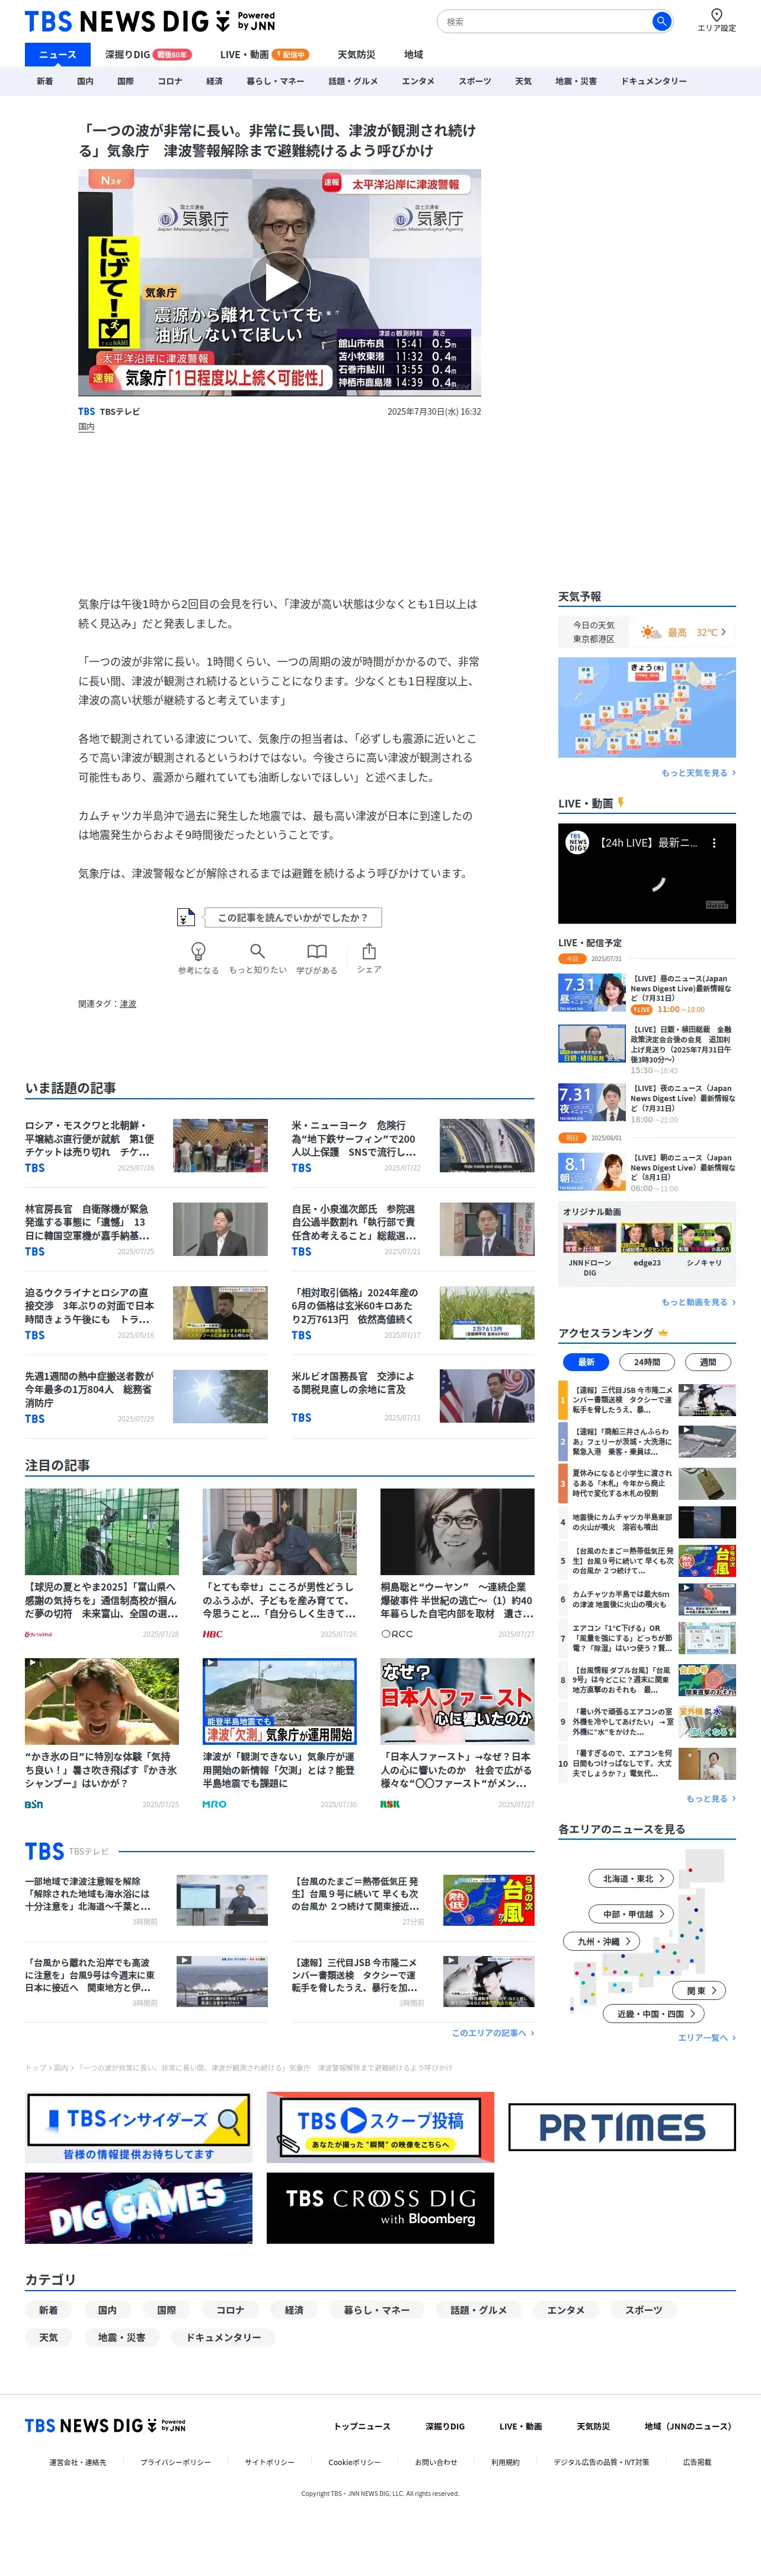Click 利用規約 footer link
Viewport: 761px width, 2576px height.
[x=506, y=2462]
